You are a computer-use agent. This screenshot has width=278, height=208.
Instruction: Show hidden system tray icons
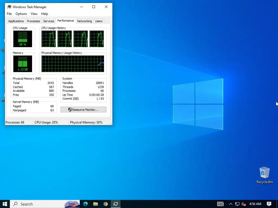pyautogui.click(x=231, y=204)
